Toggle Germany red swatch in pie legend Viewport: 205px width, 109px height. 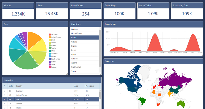(x=50, y=35)
